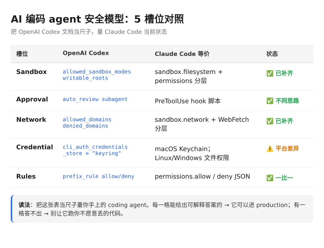Click the prefix_rule allow/deny code text
The image size is (324, 248).
pyautogui.click(x=98, y=176)
